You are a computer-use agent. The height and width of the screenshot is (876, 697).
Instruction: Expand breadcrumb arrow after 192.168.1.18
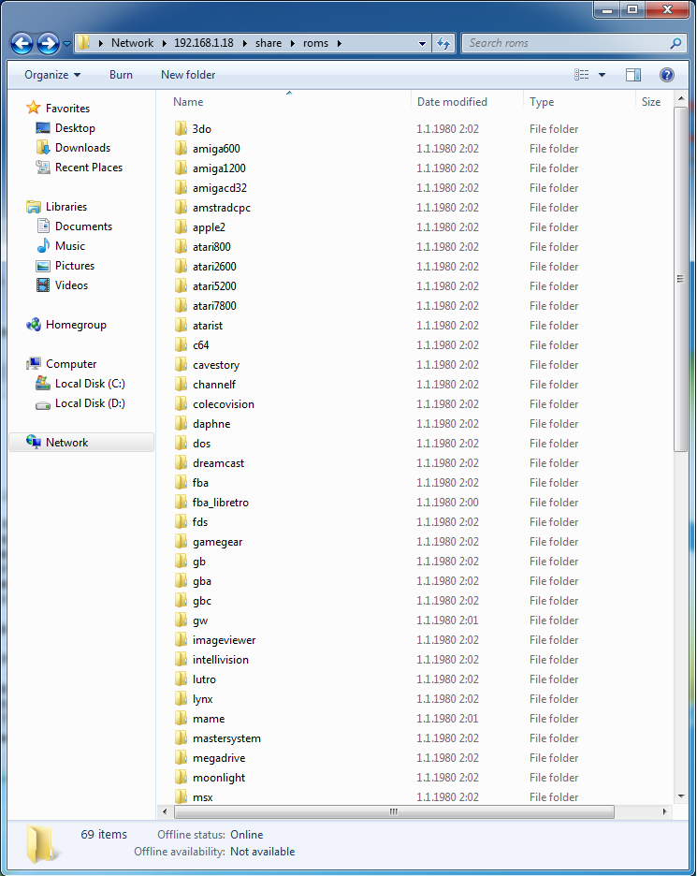(x=244, y=44)
